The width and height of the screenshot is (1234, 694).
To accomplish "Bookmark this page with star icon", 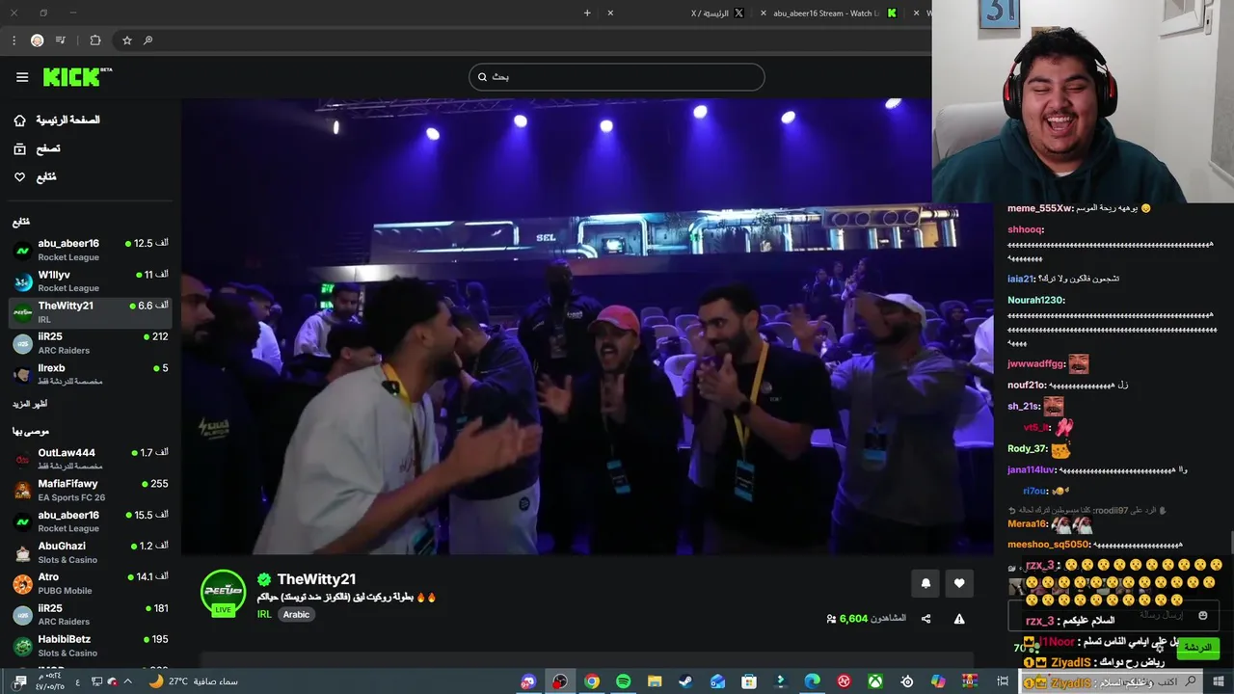I will pos(126,40).
